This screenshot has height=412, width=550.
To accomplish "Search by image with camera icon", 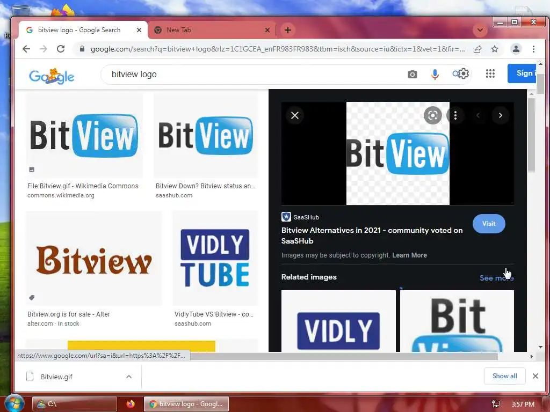I will tap(412, 74).
